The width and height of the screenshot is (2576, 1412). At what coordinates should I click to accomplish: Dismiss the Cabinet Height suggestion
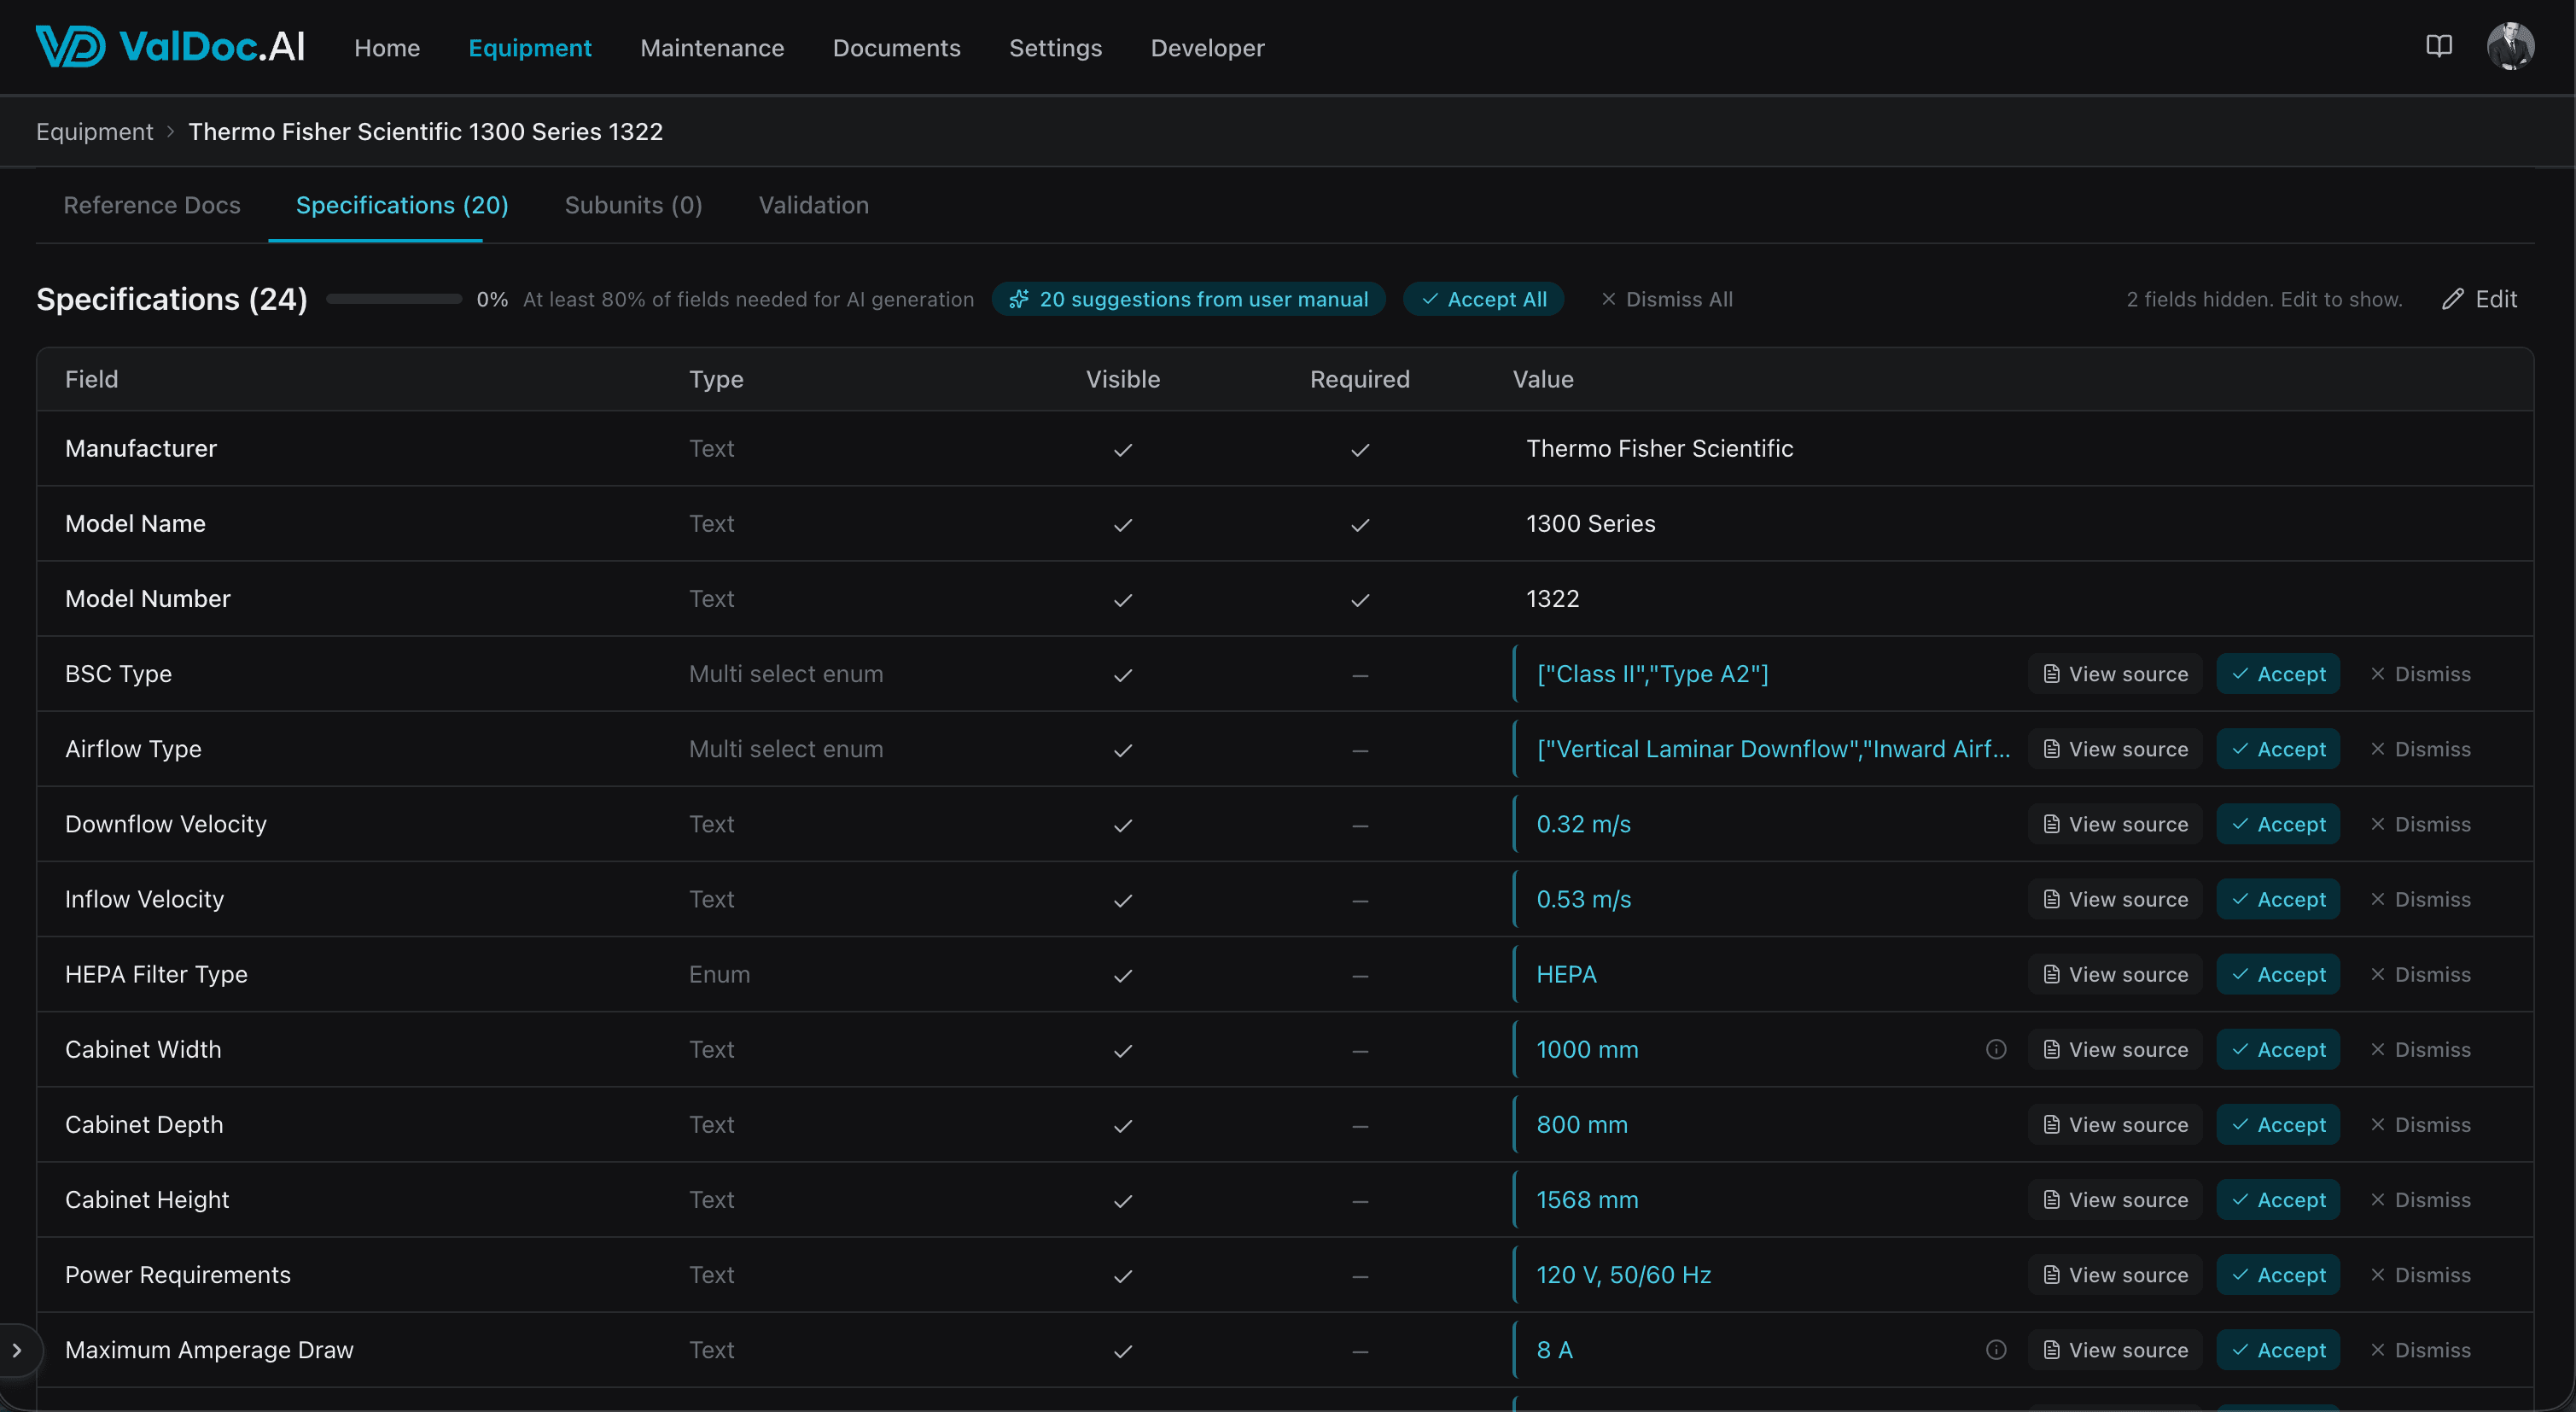point(2420,1199)
